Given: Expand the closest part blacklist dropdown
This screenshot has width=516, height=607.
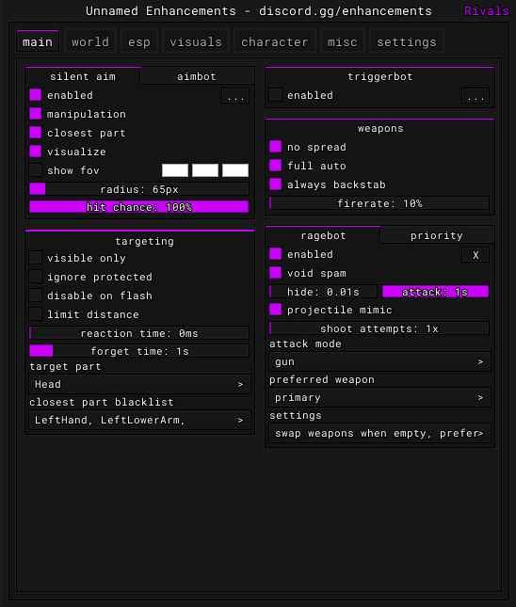Looking at the screenshot, I should pyautogui.click(x=140, y=420).
